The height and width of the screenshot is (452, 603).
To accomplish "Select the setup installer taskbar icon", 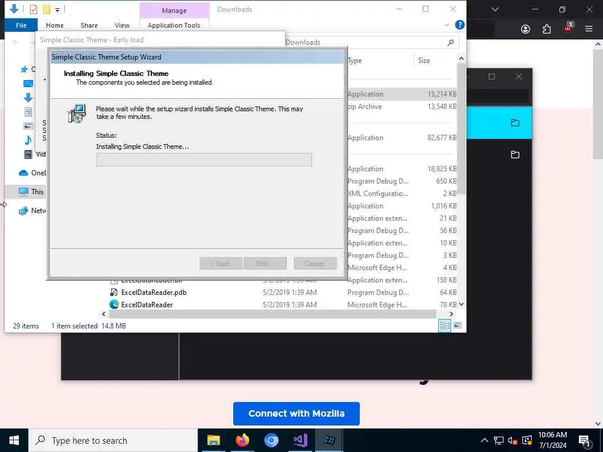I will click(329, 440).
